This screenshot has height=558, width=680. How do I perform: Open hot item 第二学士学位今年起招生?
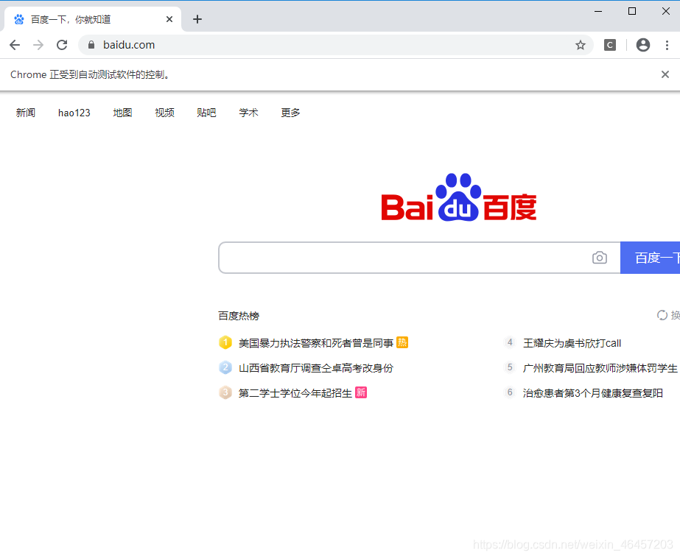295,393
